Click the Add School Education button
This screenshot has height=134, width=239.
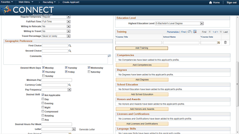142,94
